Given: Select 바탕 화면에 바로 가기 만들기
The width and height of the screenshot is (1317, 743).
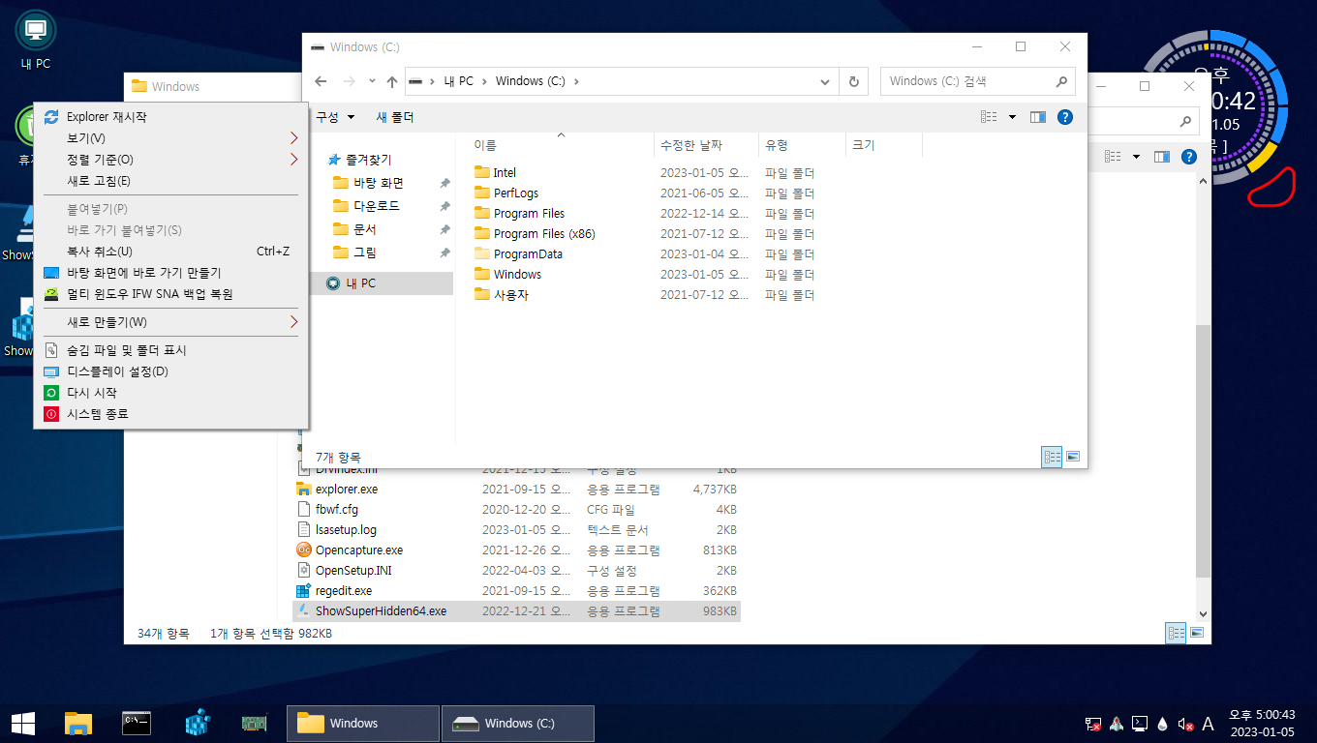Looking at the screenshot, I should tap(170, 273).
